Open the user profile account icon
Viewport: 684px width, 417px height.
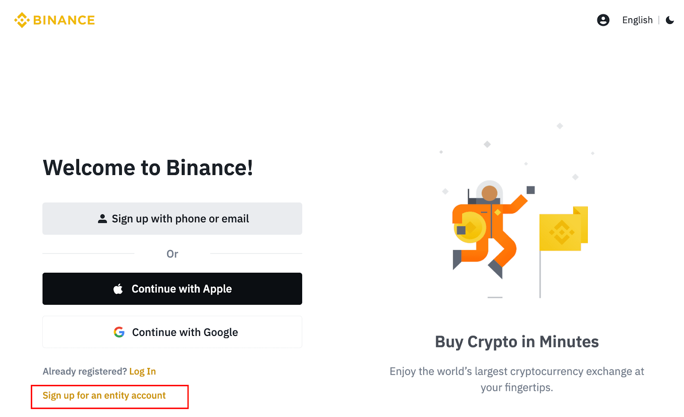point(603,20)
